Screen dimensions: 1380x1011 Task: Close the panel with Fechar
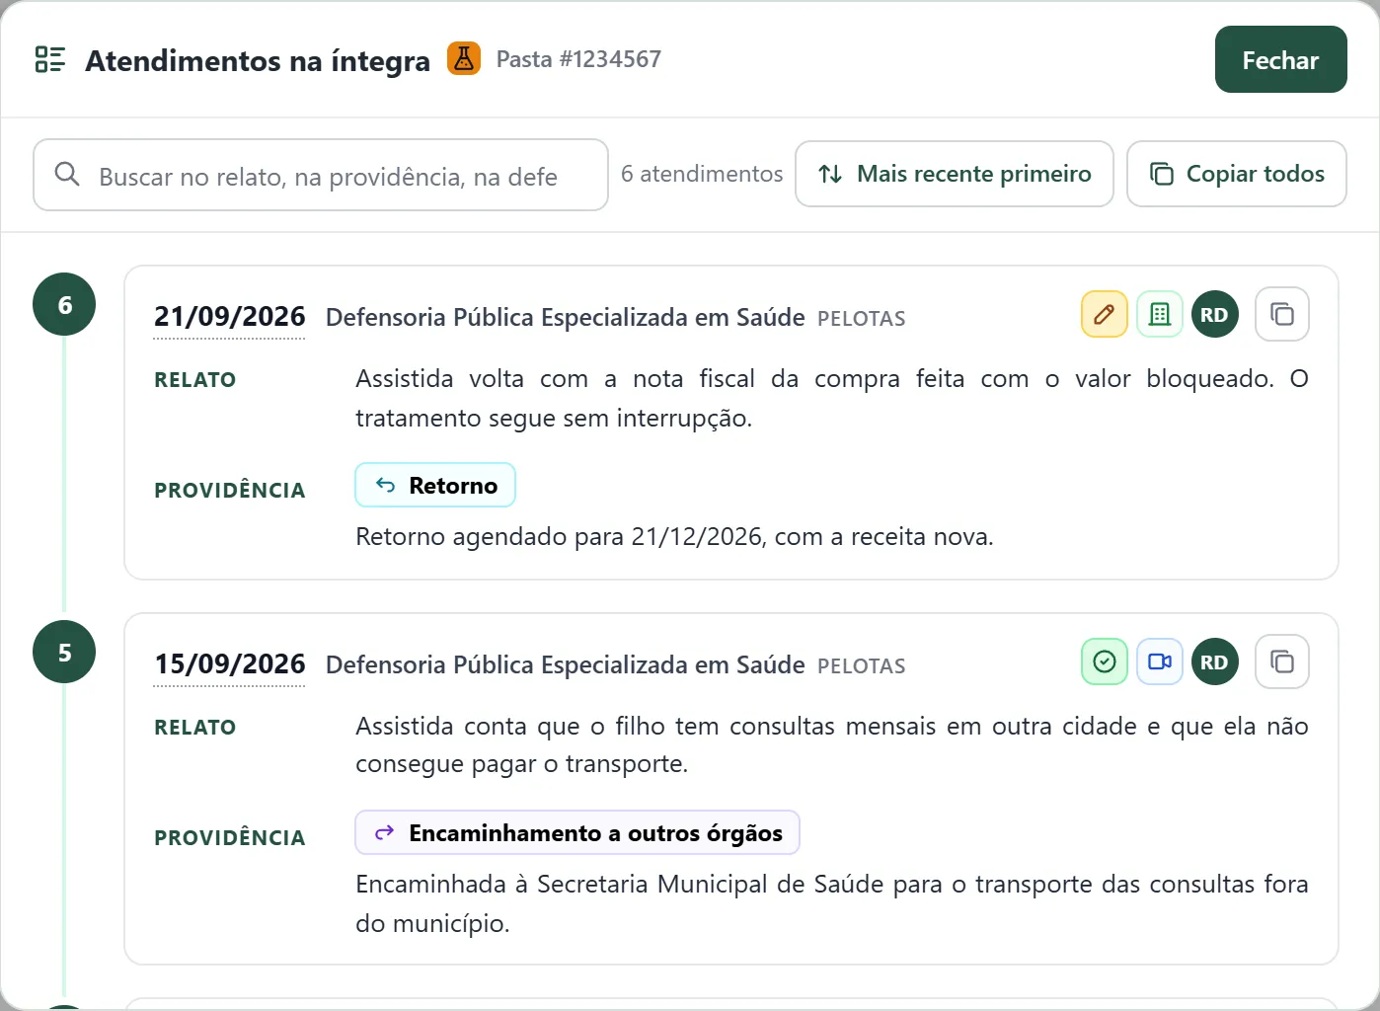1280,59
